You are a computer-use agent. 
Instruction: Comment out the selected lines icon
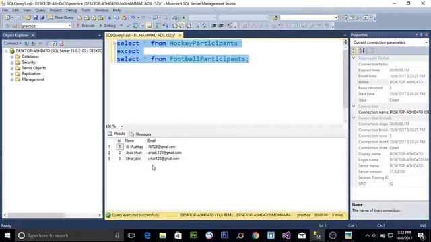coord(197,26)
